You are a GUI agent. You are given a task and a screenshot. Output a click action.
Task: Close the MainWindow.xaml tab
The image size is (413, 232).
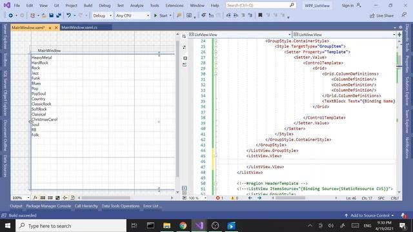pyautogui.click(x=56, y=28)
